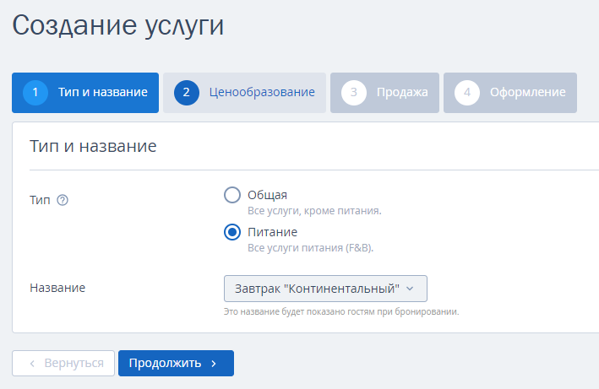The width and height of the screenshot is (599, 389).
Task: Click the help icon next to Тип
Action: tap(63, 200)
